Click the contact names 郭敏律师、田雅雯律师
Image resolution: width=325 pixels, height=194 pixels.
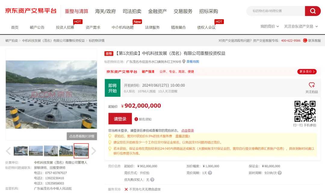50,168
